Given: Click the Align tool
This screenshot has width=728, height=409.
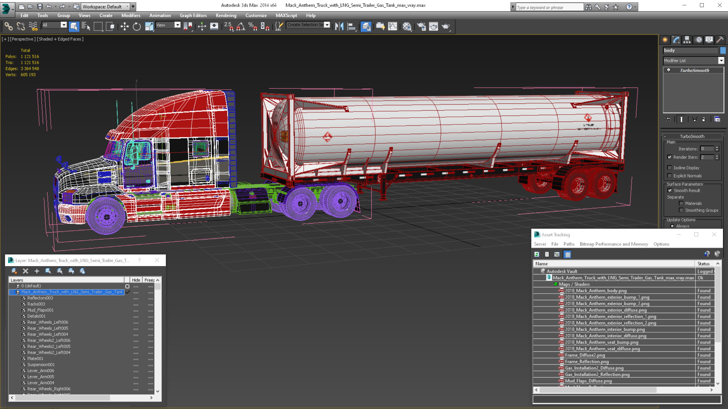Looking at the screenshot, I should coord(351,27).
